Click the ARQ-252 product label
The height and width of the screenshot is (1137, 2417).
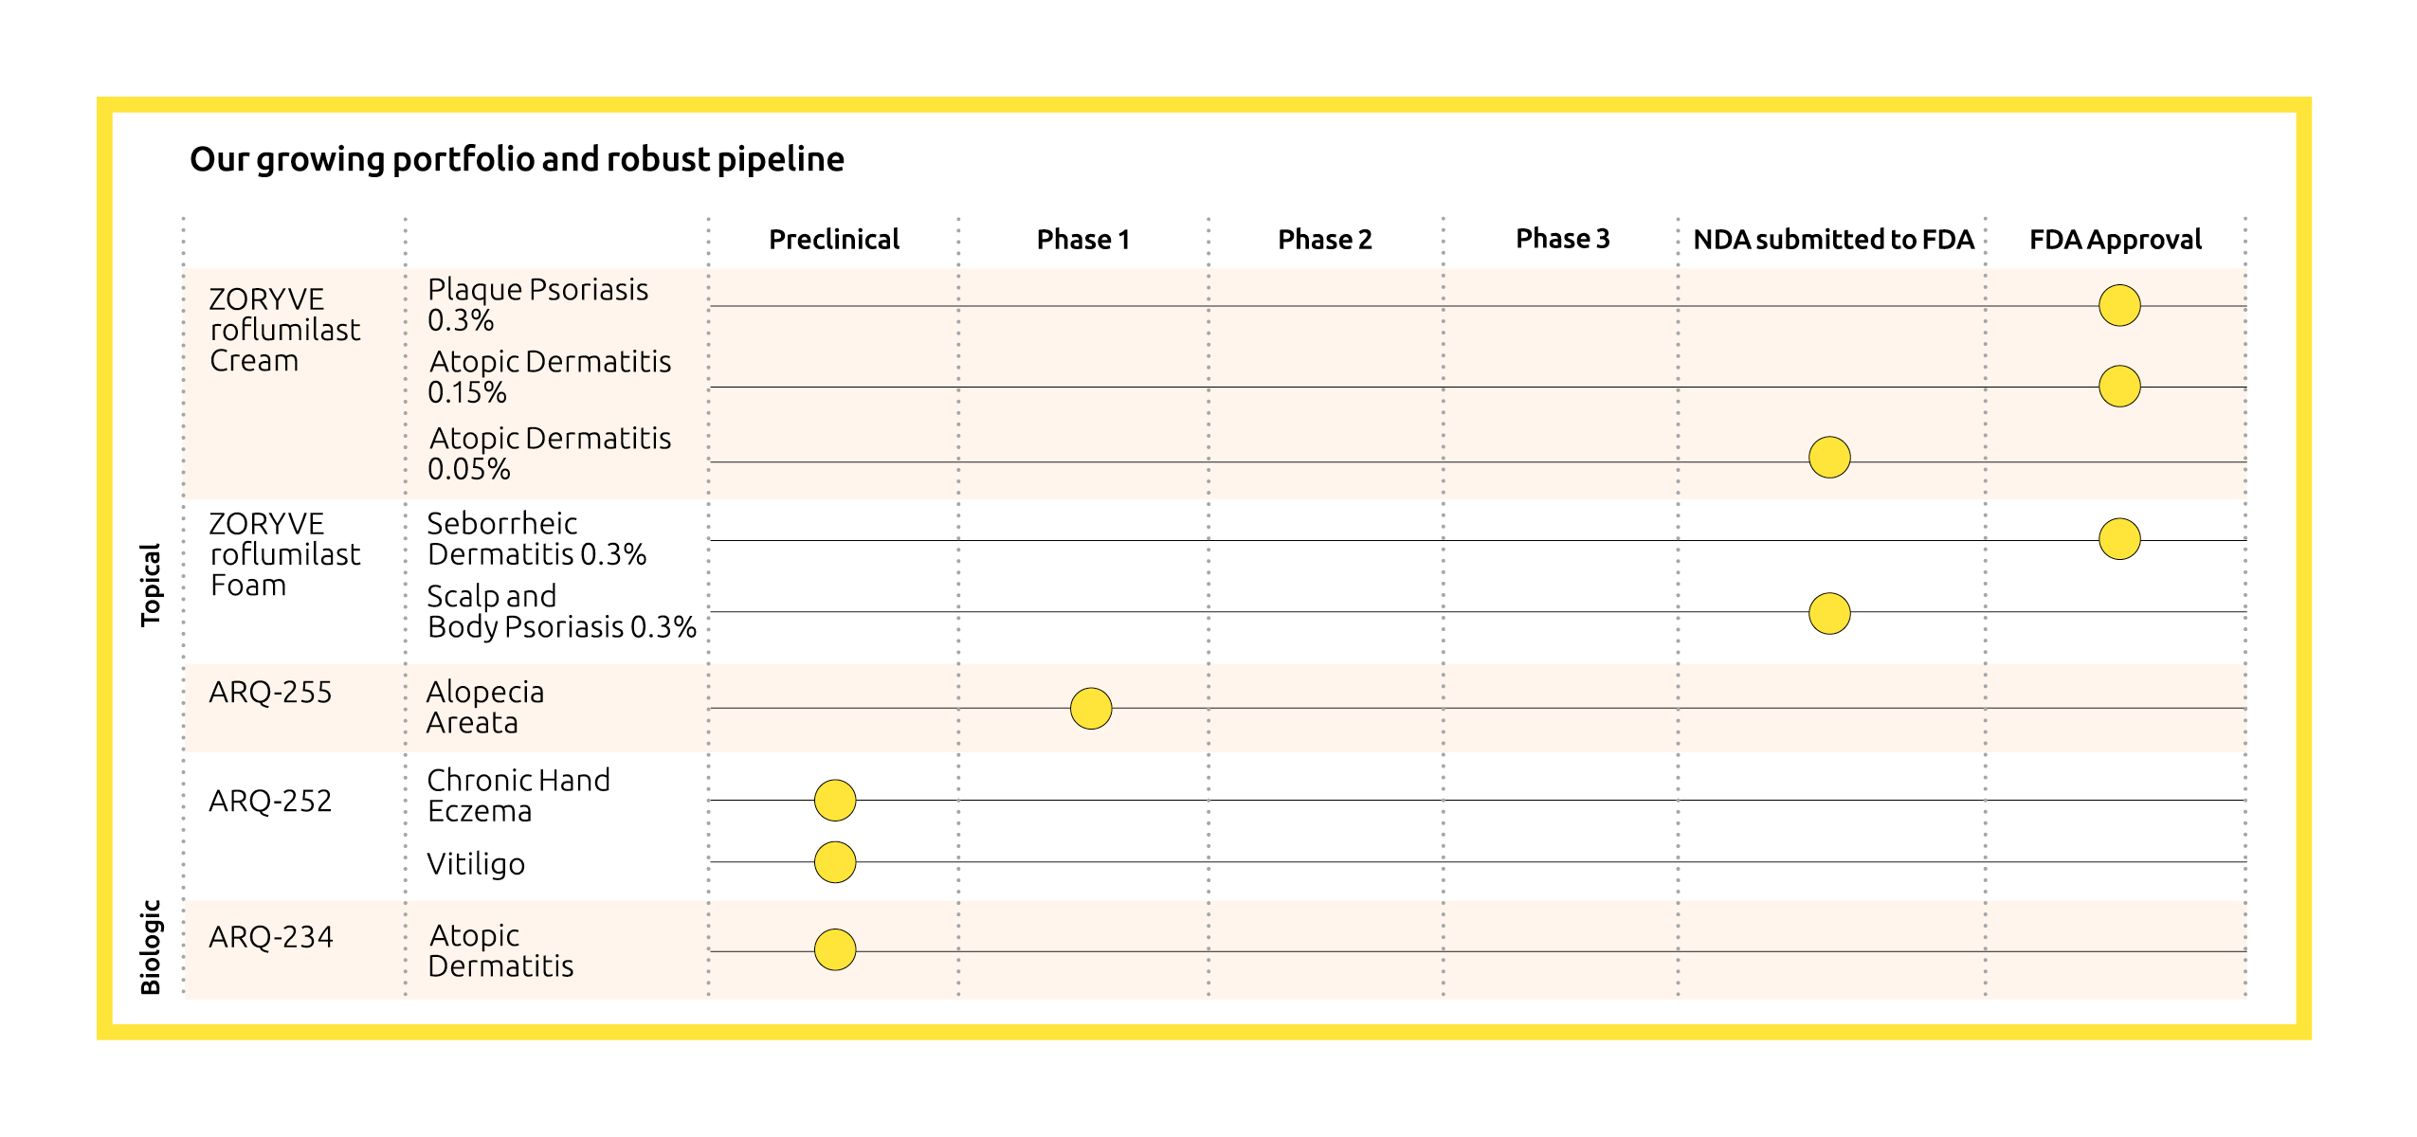coord(270,802)
